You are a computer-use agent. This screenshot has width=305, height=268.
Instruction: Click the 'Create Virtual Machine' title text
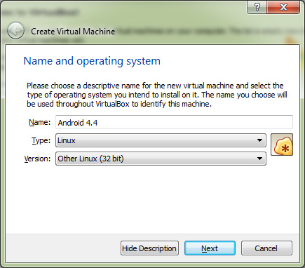click(73, 32)
